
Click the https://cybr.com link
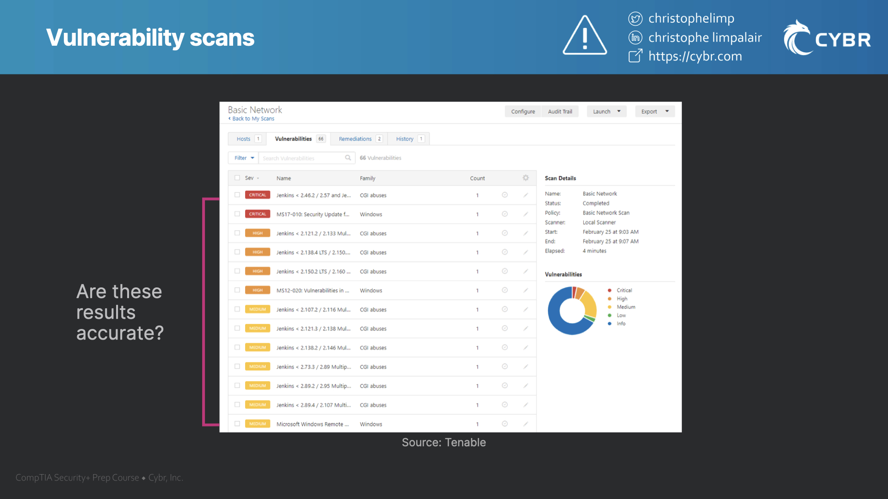tap(695, 56)
